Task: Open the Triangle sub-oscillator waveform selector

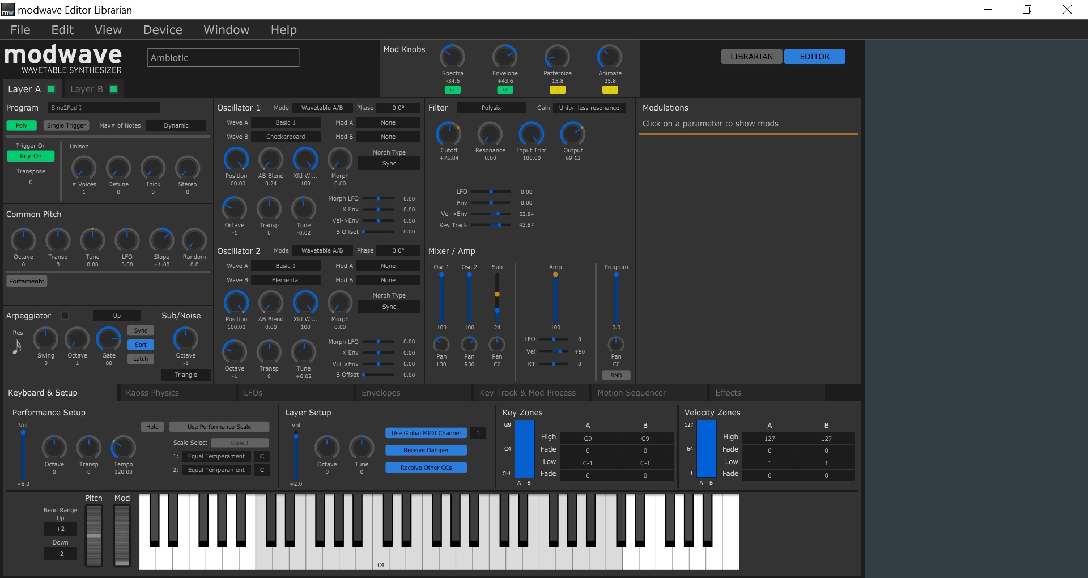Action: click(x=185, y=375)
